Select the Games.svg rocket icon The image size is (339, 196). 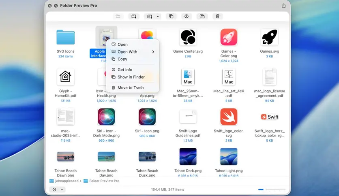(x=269, y=37)
